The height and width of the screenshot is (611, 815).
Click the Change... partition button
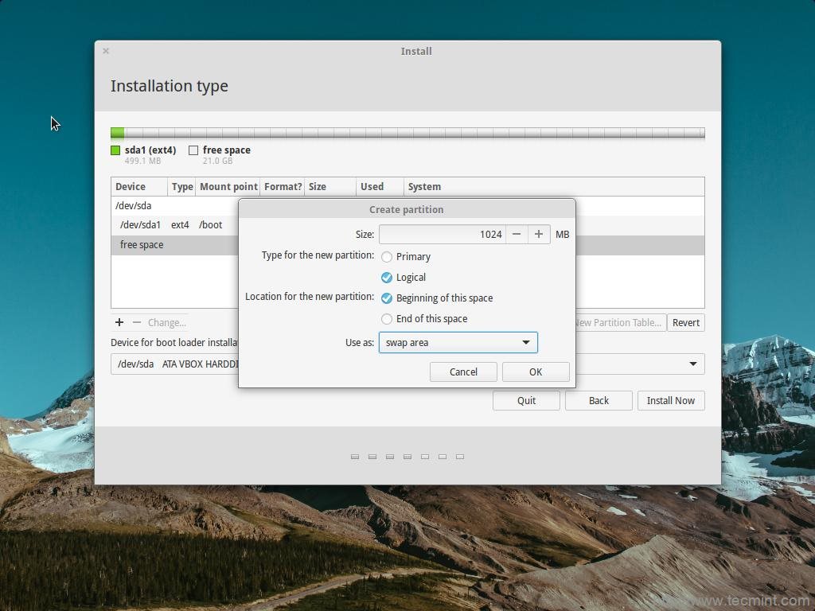point(167,323)
